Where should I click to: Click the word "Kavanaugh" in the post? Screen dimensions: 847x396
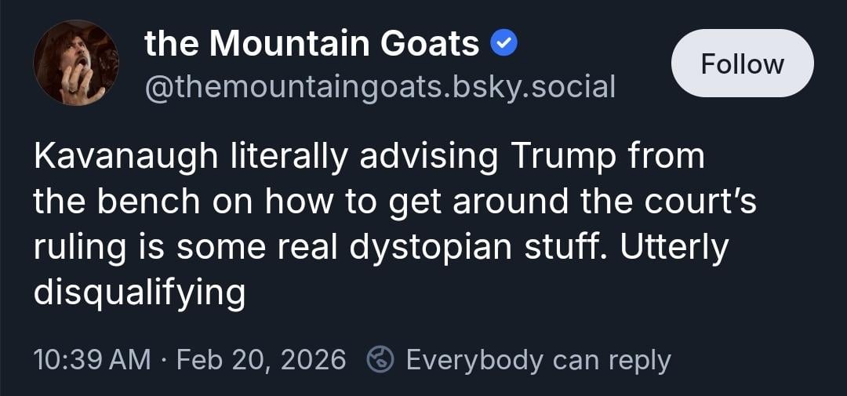coord(125,157)
